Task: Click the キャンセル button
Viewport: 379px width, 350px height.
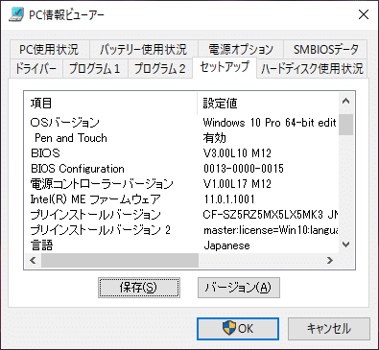Action: [x=329, y=329]
